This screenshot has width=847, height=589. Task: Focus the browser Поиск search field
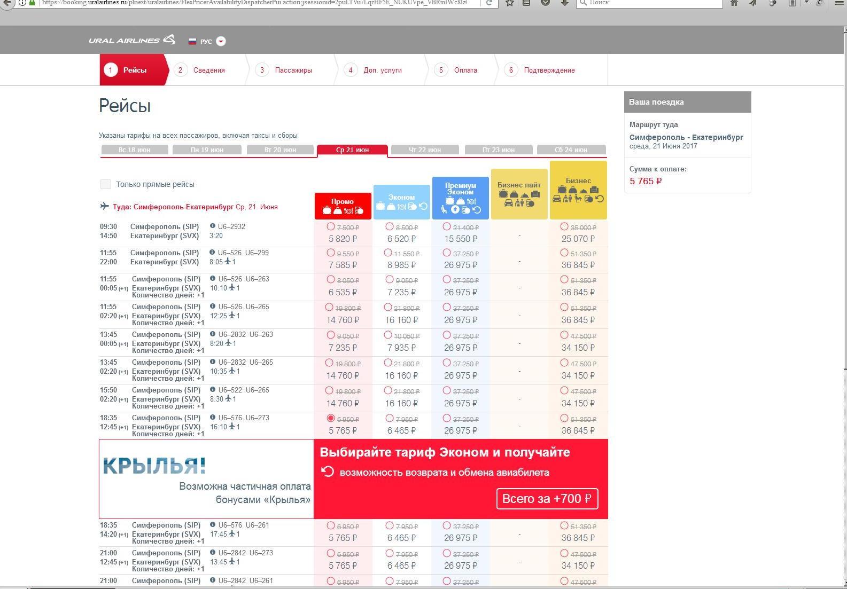[650, 3]
